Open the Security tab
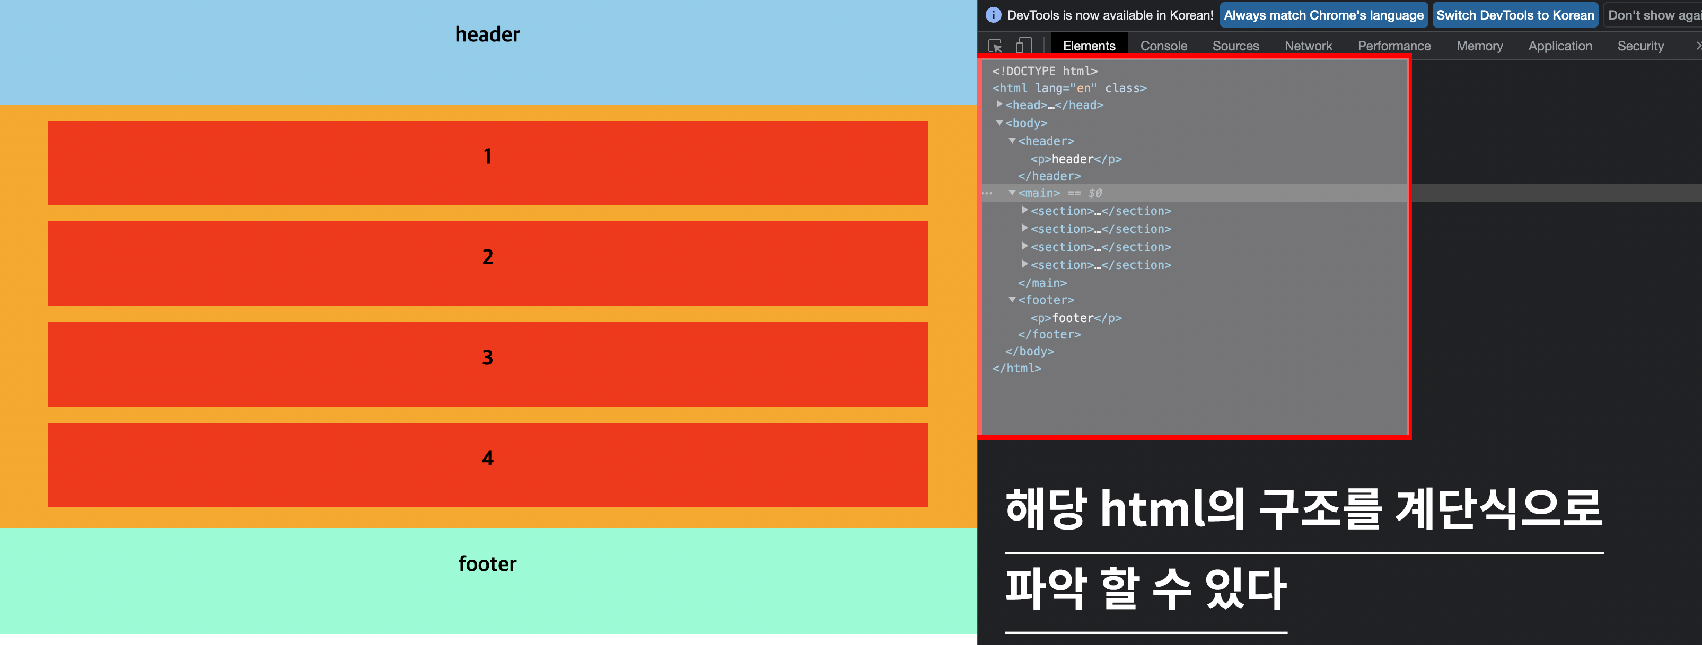Screen dimensions: 1702x645 [x=1640, y=46]
